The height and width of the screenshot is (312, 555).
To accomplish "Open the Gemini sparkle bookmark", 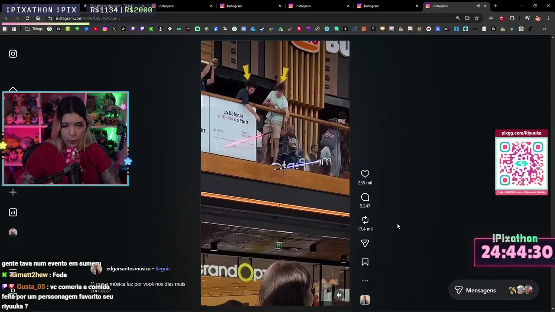I will tap(512, 29).
